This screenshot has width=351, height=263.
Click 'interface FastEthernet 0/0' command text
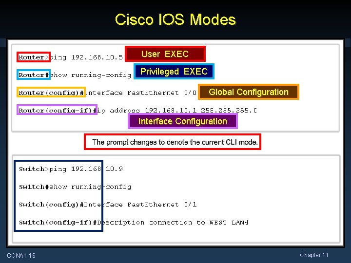tap(140, 93)
